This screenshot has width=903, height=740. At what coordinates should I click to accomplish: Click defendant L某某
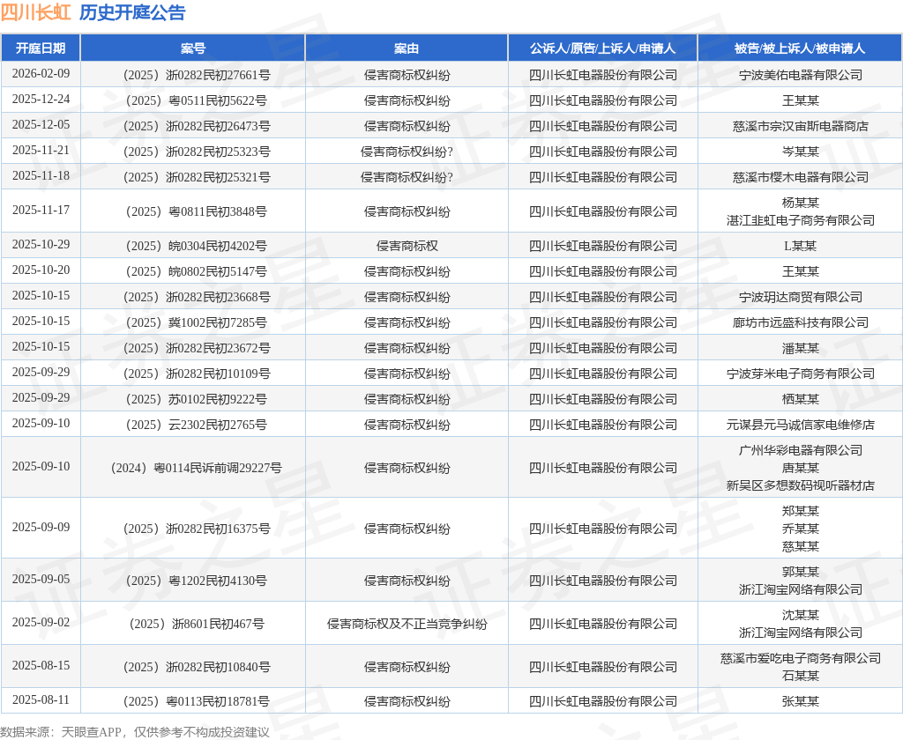(801, 247)
